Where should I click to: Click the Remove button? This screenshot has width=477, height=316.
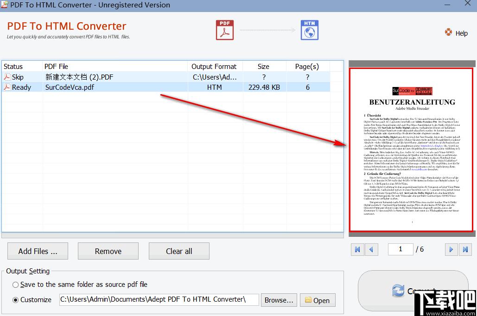[108, 251]
